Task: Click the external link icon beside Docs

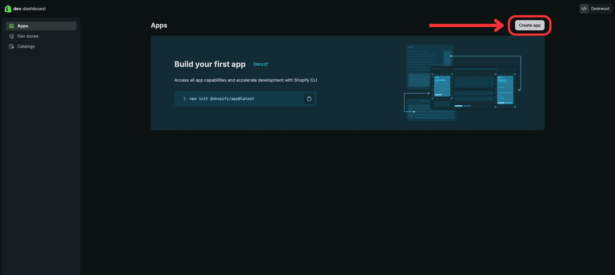Action: pos(266,64)
